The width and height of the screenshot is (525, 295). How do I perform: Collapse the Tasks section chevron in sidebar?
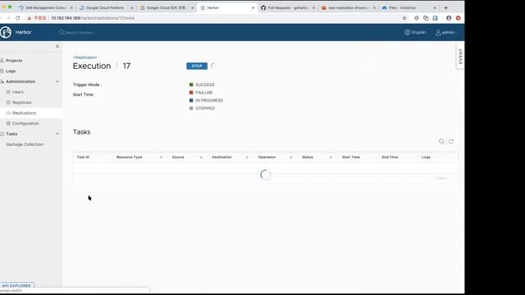click(x=57, y=134)
